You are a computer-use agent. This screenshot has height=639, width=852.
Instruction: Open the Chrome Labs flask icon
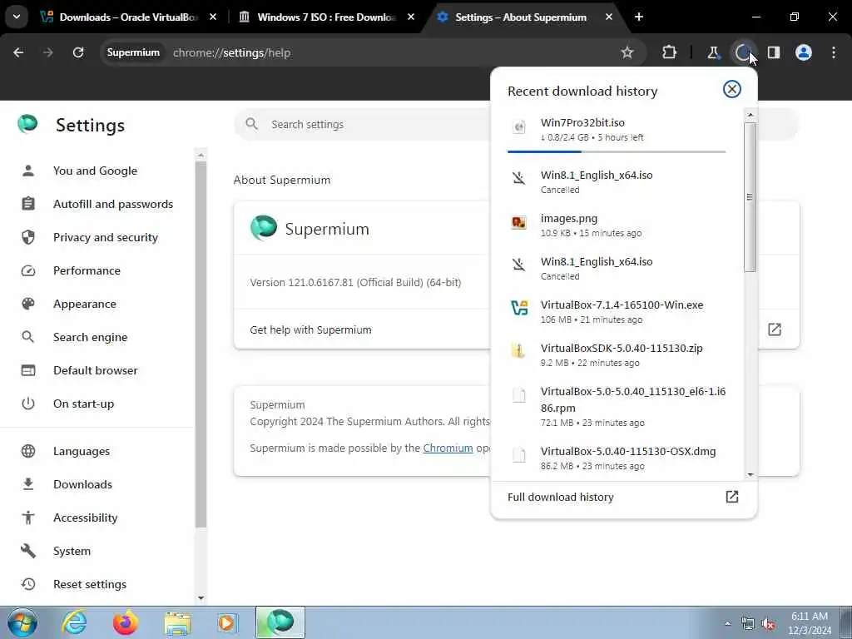(x=713, y=52)
